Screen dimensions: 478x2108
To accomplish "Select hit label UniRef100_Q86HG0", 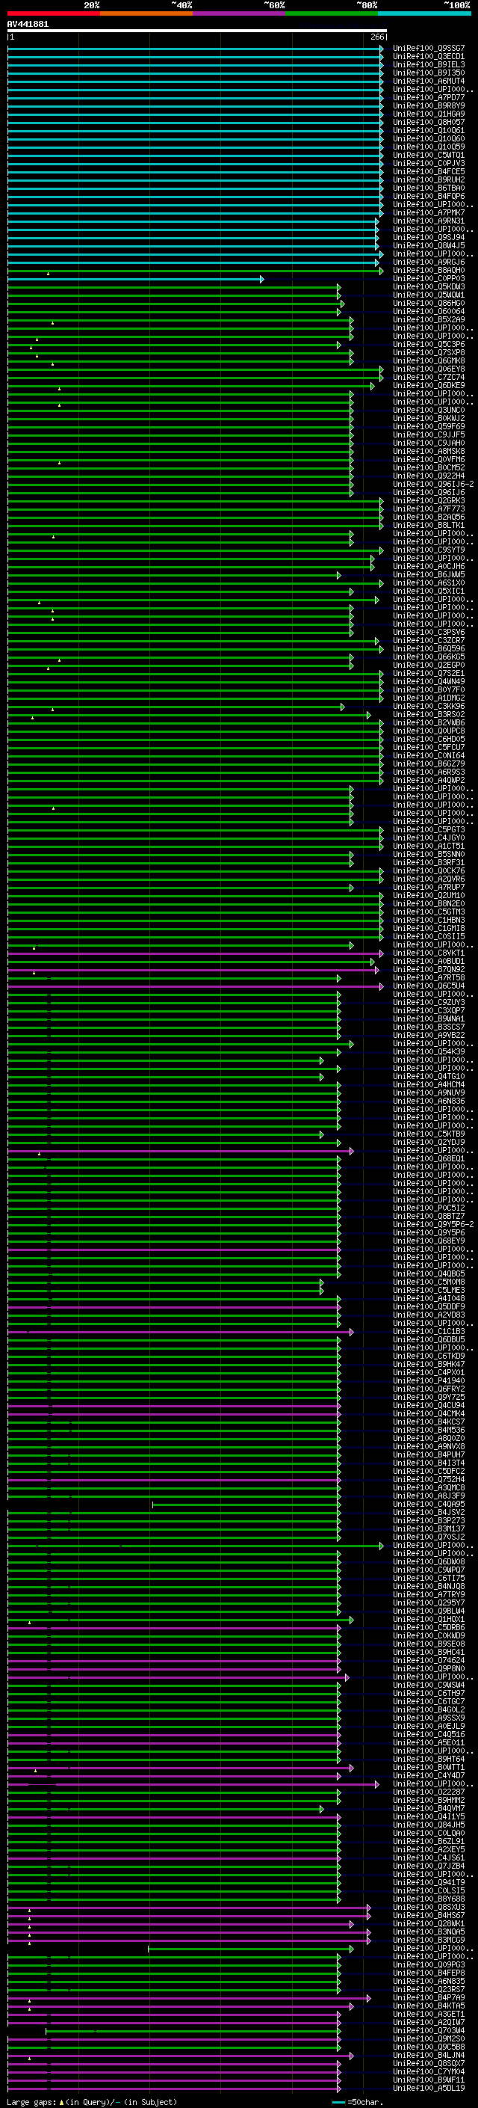I will point(429,304).
